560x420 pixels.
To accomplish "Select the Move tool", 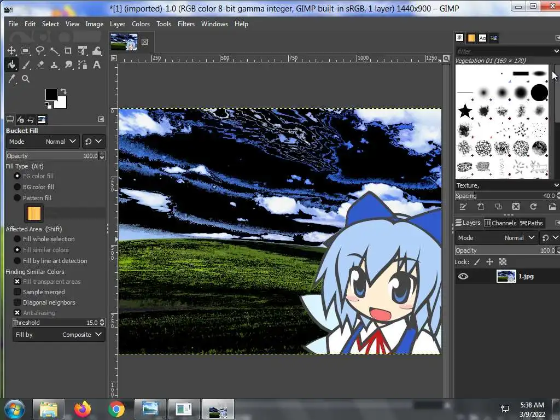I will coord(11,50).
